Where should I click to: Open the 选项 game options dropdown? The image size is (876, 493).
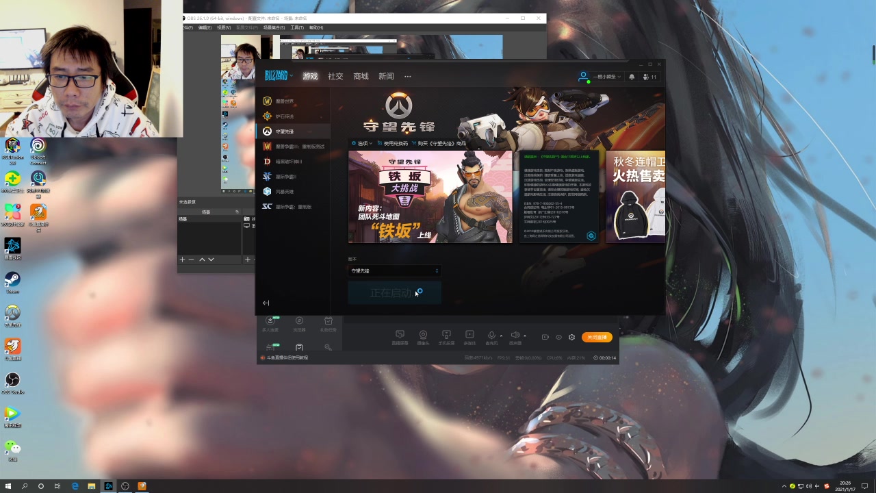362,144
